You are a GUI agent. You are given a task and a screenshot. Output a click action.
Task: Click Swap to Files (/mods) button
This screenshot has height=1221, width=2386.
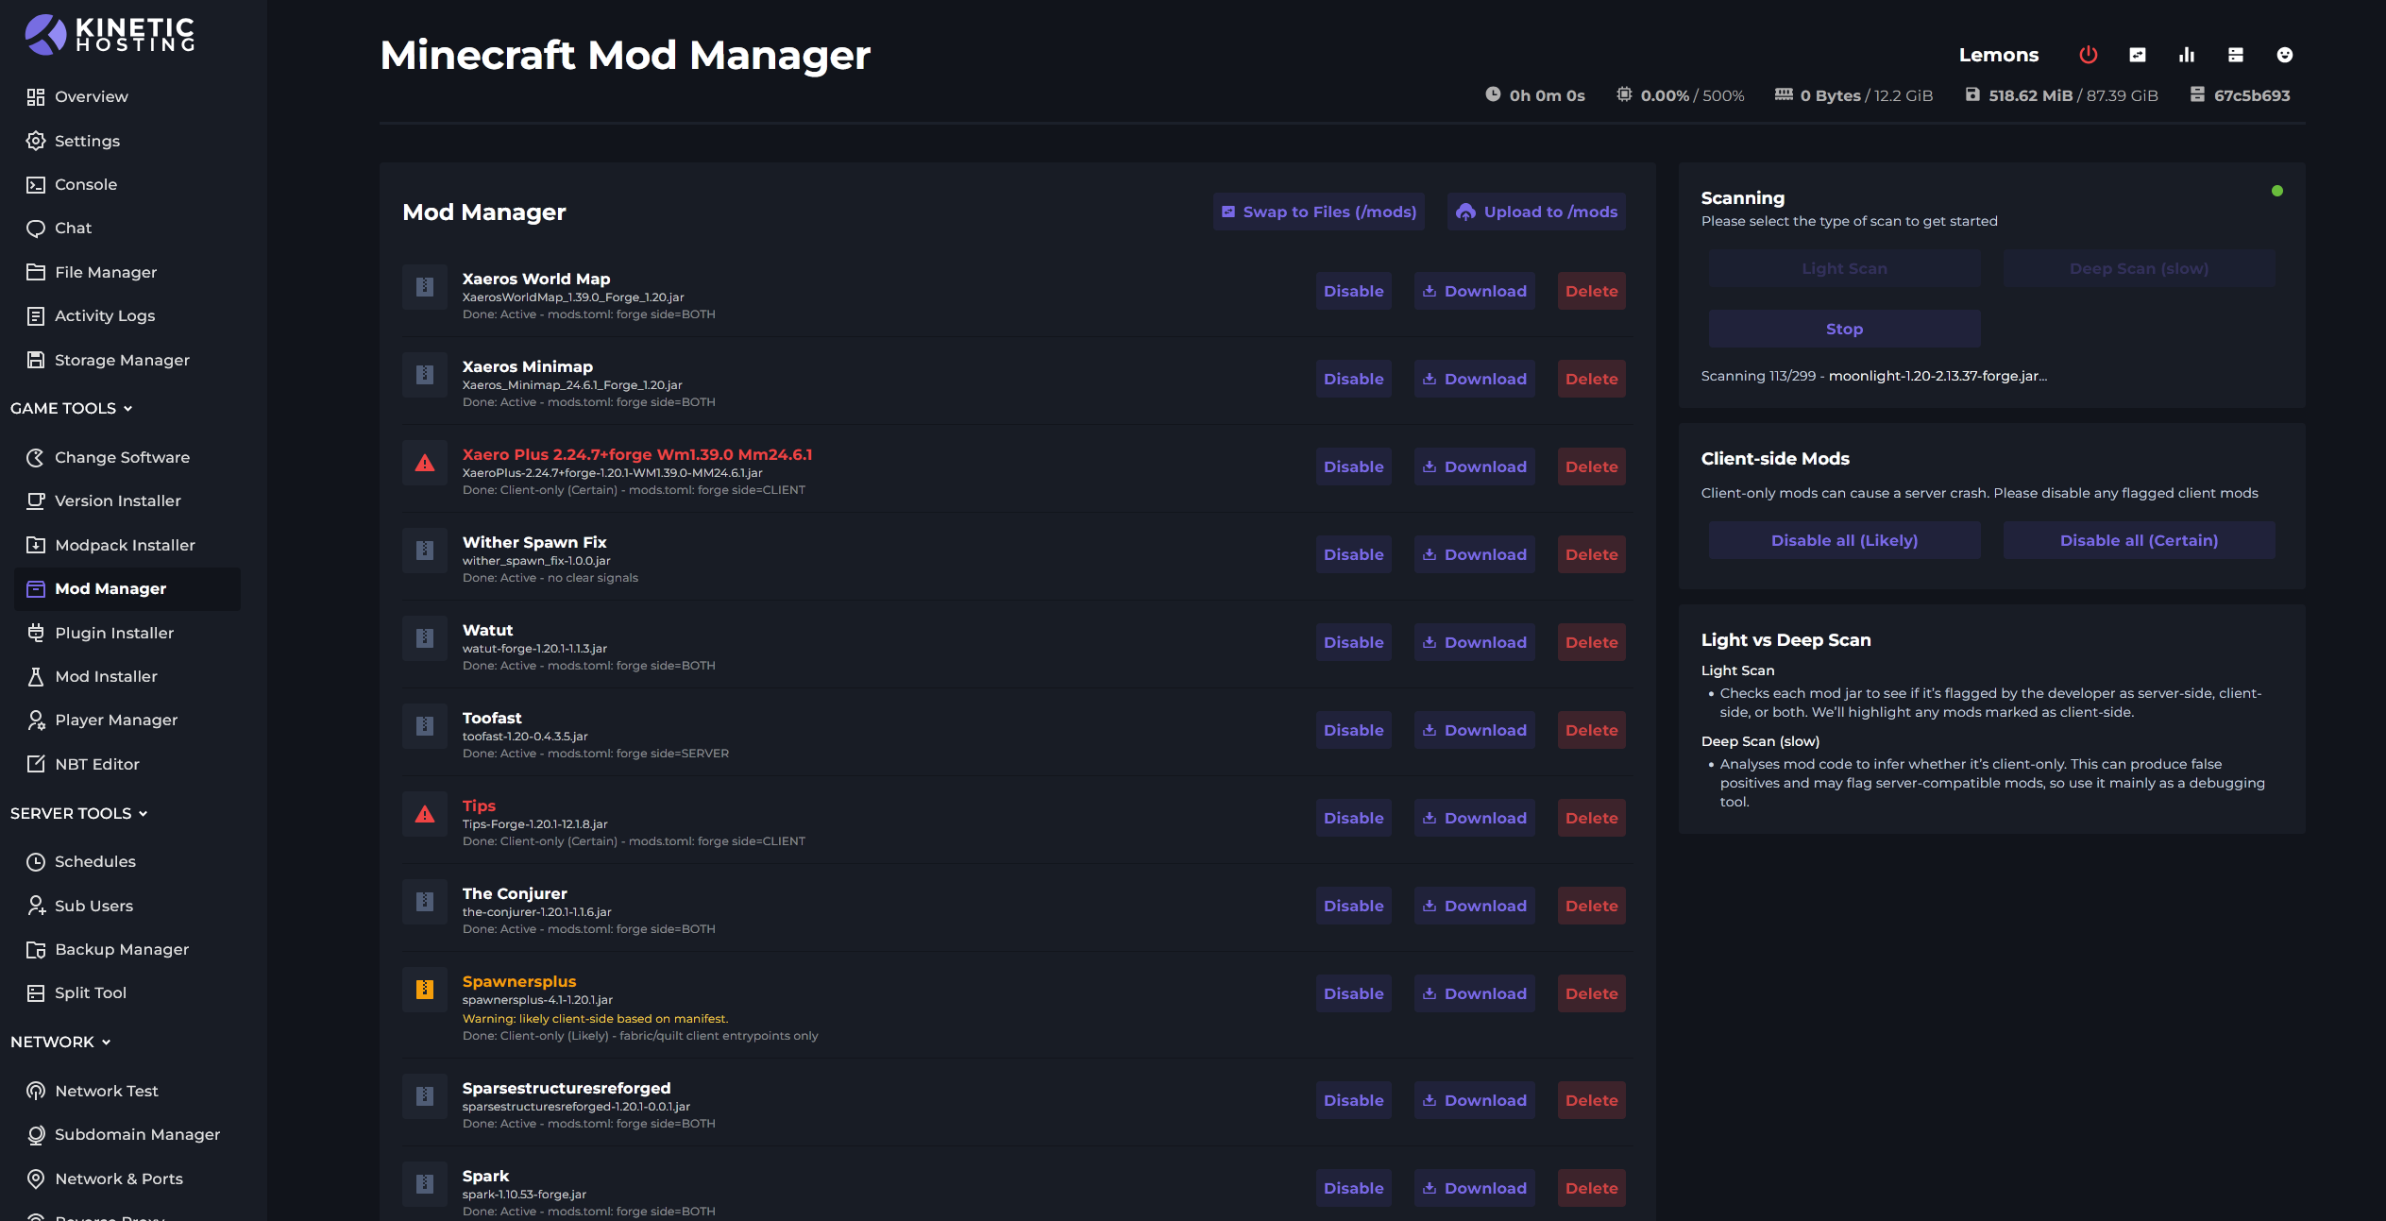1319,212
